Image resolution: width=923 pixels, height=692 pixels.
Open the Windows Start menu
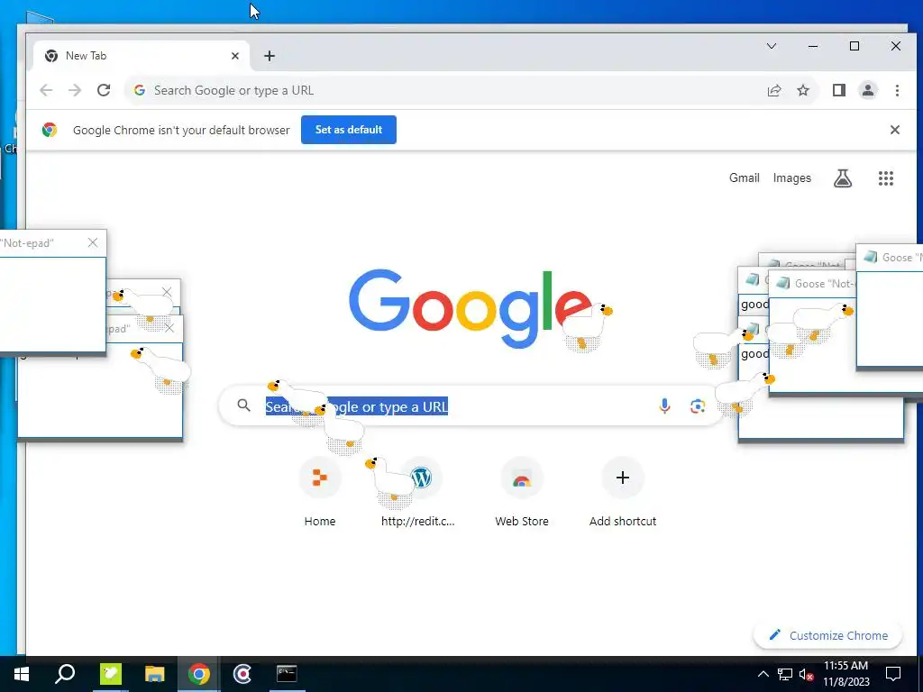tap(22, 674)
